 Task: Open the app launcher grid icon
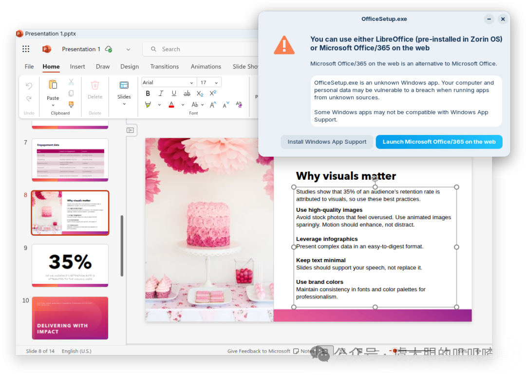pos(26,49)
